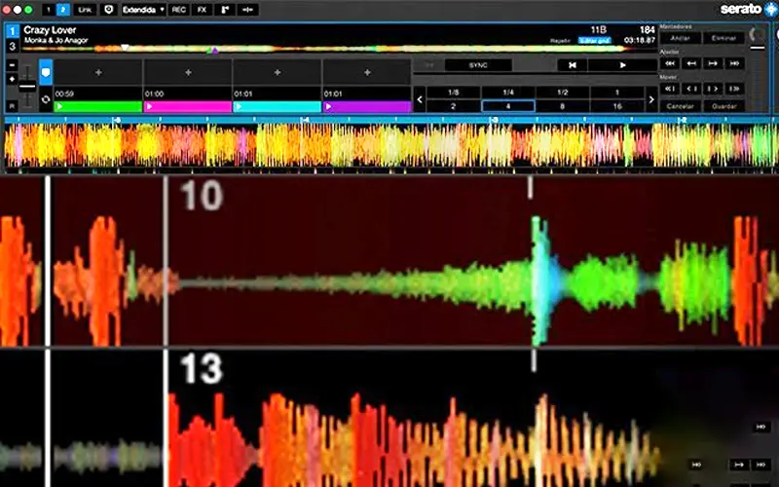Play the Crazy Lover track
Viewport: 779px width, 487px height.
[x=623, y=65]
